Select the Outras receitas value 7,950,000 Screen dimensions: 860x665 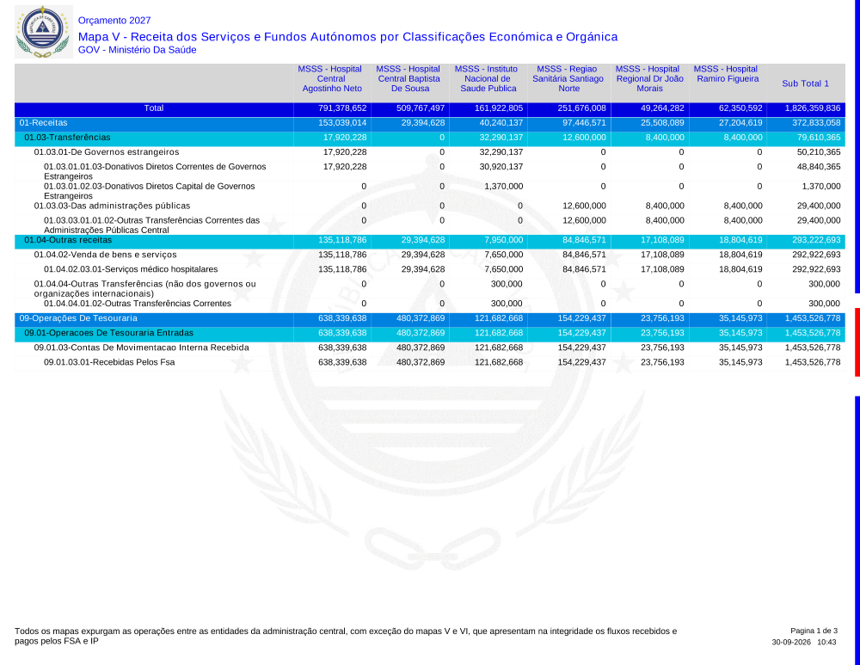coord(503,240)
